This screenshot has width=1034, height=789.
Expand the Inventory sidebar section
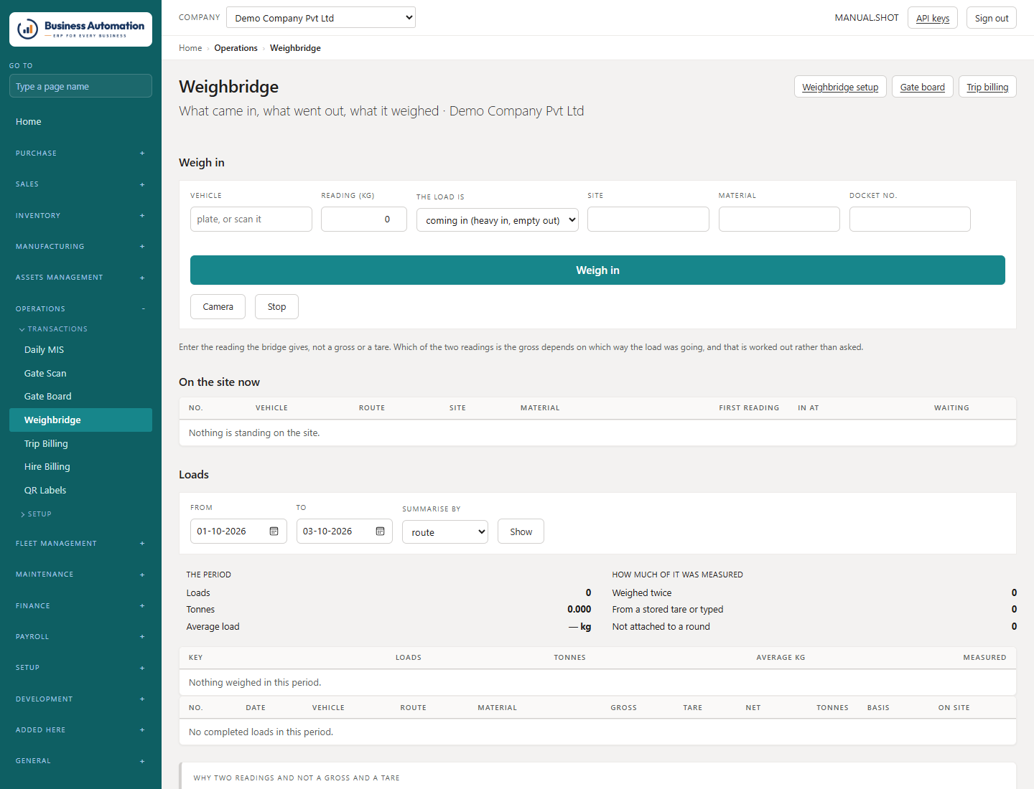tap(80, 216)
